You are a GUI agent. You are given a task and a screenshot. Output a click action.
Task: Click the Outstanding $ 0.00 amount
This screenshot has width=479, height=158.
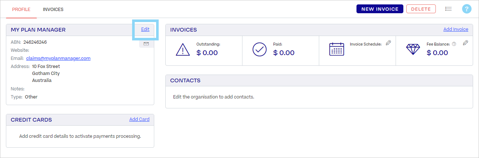point(207,53)
